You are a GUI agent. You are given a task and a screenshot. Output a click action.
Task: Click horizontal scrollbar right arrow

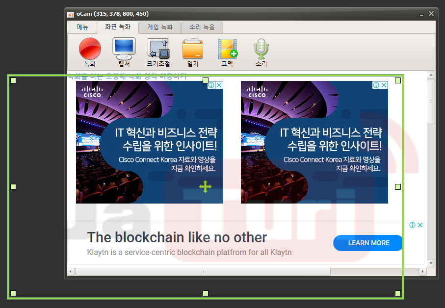(422, 272)
